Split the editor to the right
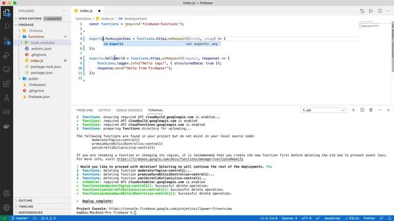394x221 pixels. click(380, 11)
